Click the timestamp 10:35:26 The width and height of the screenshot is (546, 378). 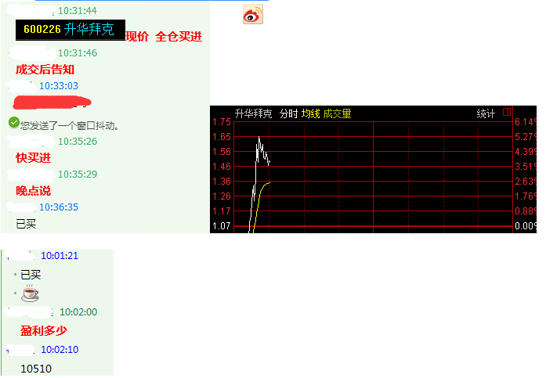[x=78, y=142]
